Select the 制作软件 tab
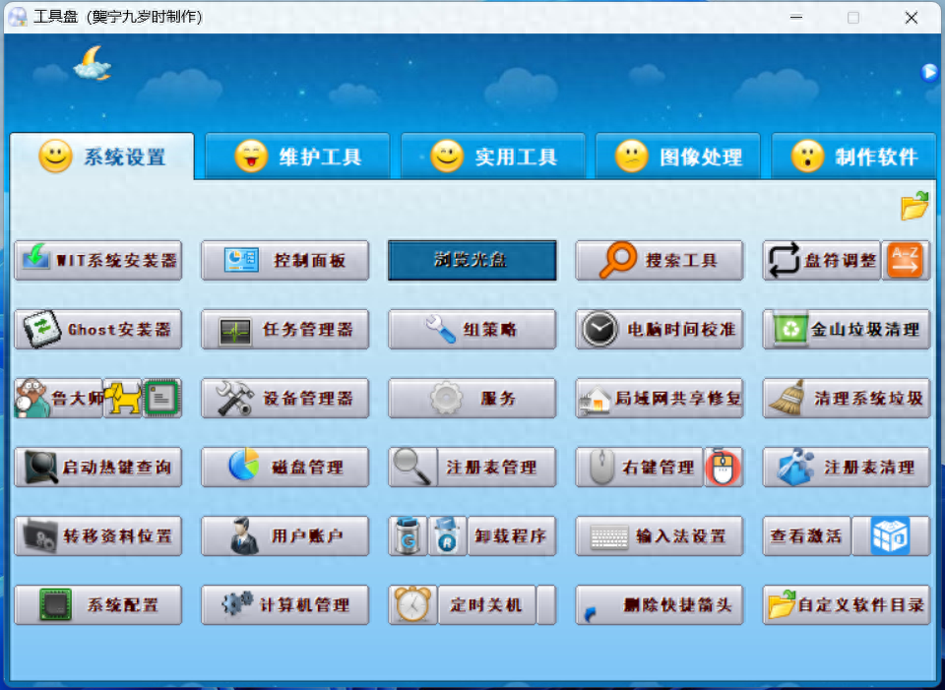This screenshot has height=690, width=945. (x=853, y=157)
